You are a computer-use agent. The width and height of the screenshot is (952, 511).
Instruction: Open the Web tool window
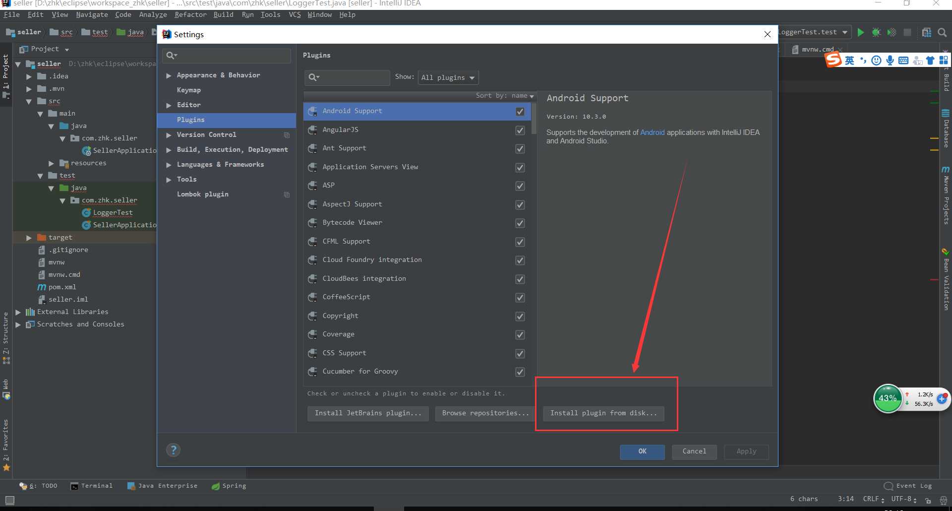[x=6, y=389]
